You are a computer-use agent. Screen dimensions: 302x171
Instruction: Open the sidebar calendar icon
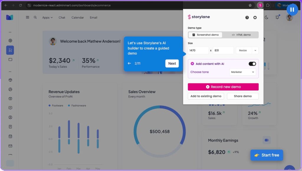click(10, 136)
